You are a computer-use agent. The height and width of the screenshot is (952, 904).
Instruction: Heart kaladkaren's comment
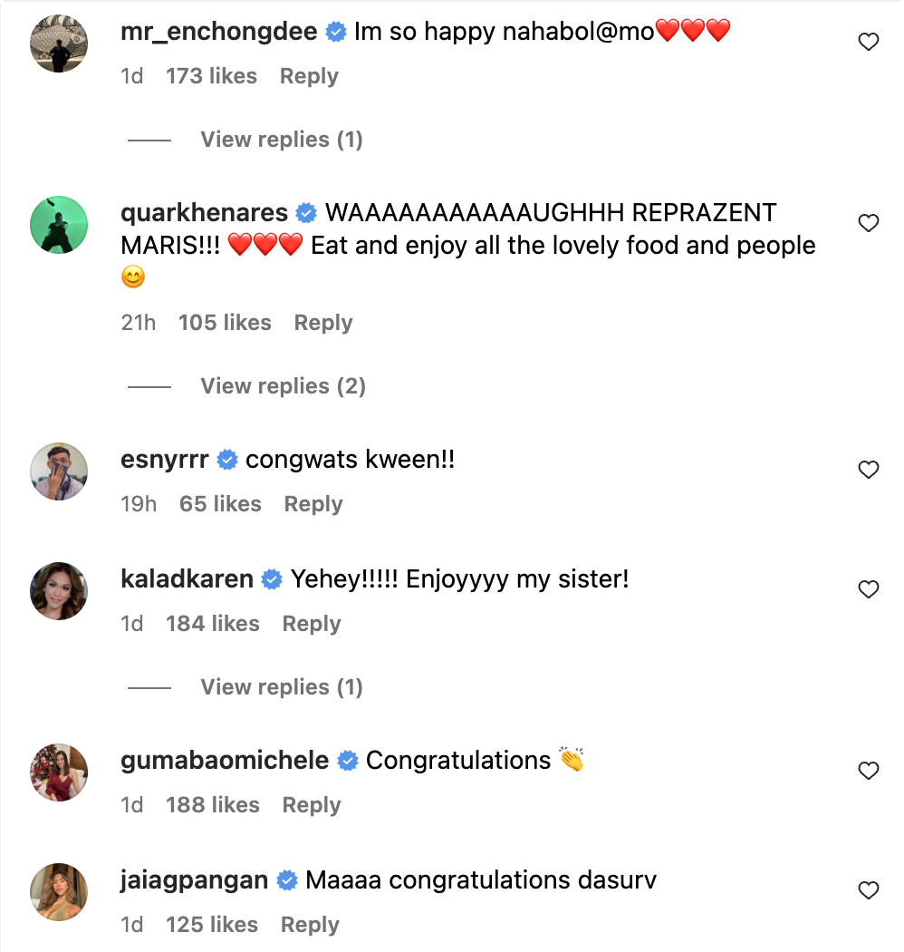tap(868, 589)
